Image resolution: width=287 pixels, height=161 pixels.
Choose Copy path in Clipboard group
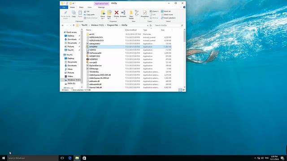(x=89, y=15)
